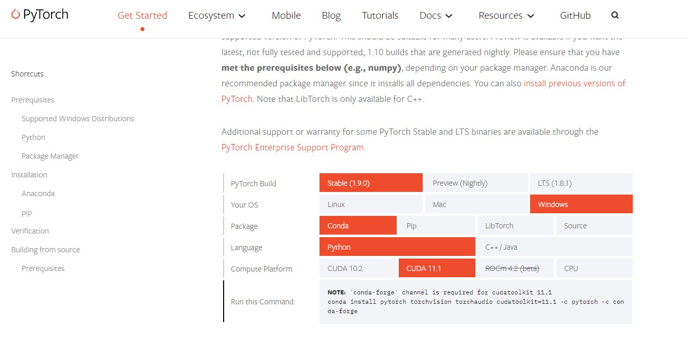
Task: Choose Linux as your OS
Action: coord(371,204)
